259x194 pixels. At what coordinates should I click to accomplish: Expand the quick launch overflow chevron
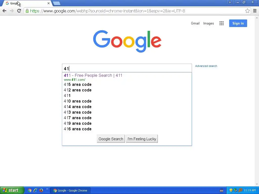coord(47,189)
